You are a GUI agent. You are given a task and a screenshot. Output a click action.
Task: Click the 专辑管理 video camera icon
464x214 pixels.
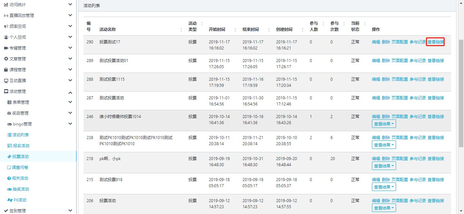click(6, 48)
